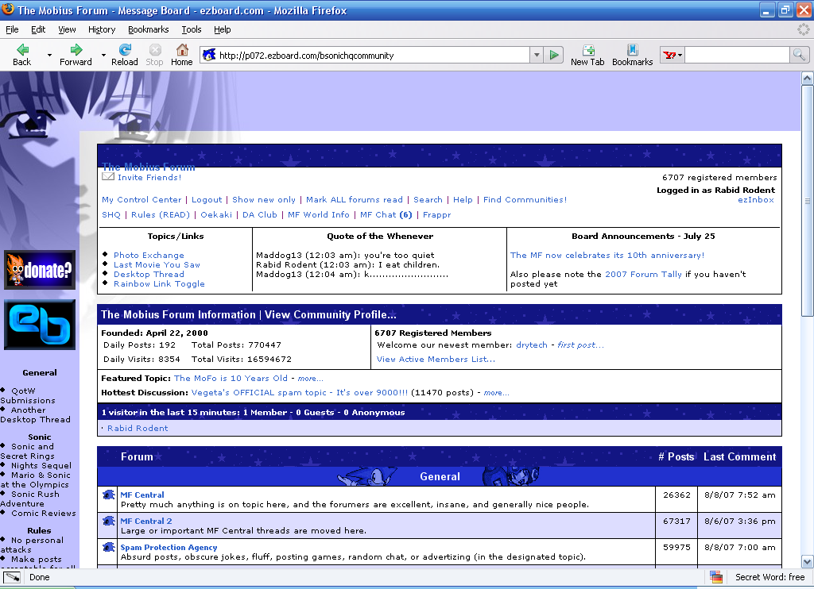Screen dimensions: 814x589
Task: Open the MF Central forum link
Action: tap(142, 495)
